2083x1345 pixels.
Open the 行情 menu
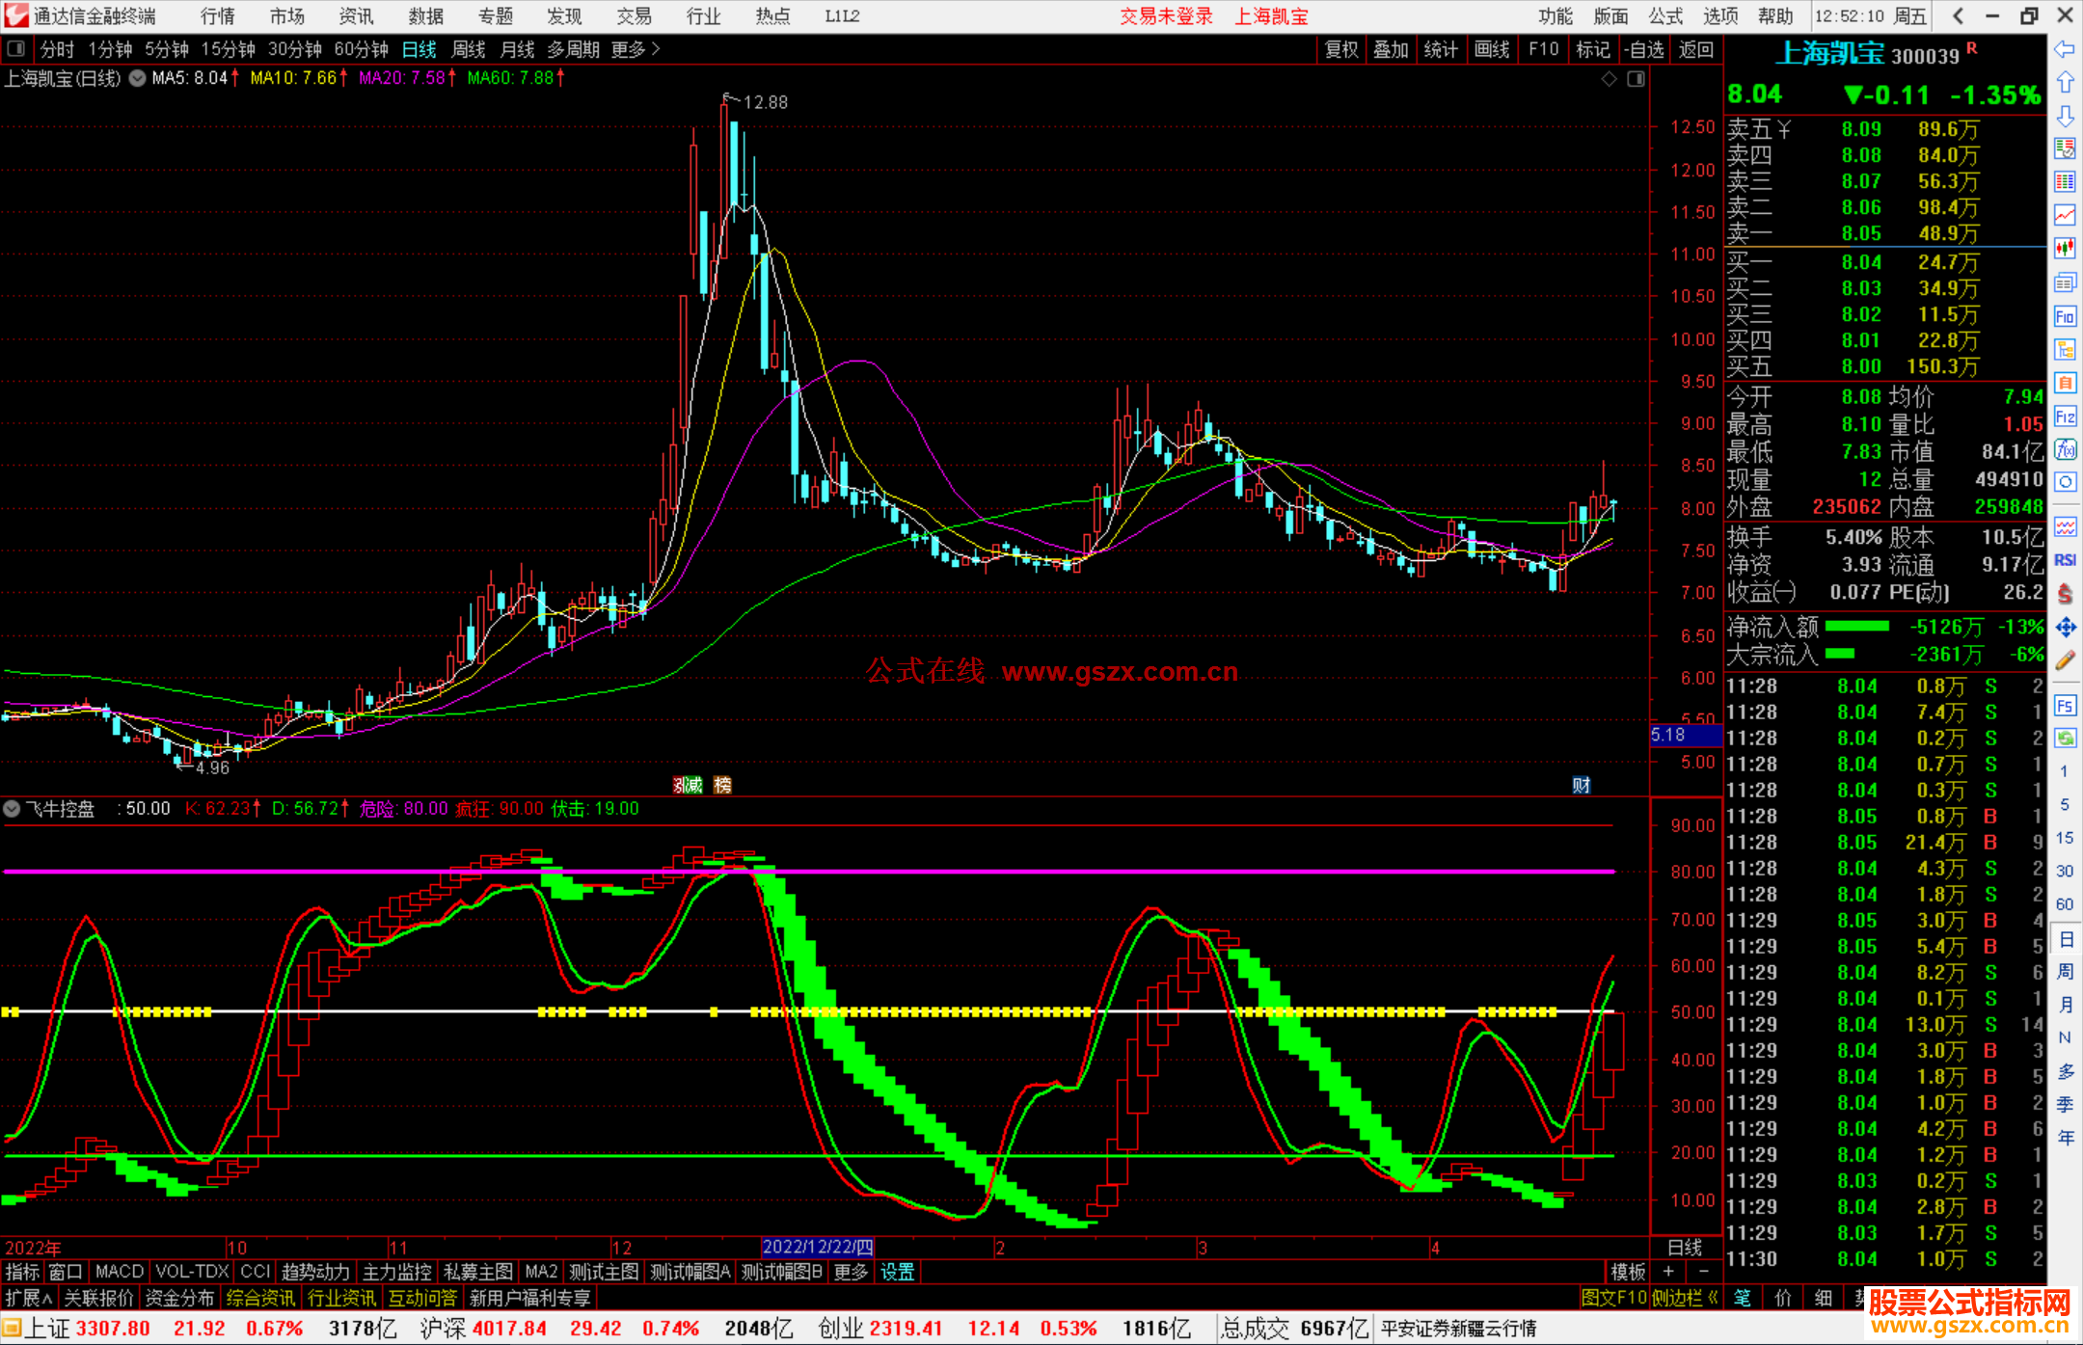(x=218, y=16)
